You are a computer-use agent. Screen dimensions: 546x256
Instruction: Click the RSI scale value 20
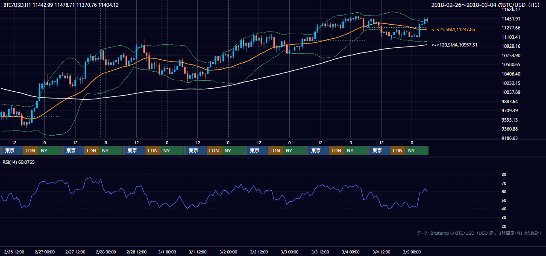[x=504, y=226]
